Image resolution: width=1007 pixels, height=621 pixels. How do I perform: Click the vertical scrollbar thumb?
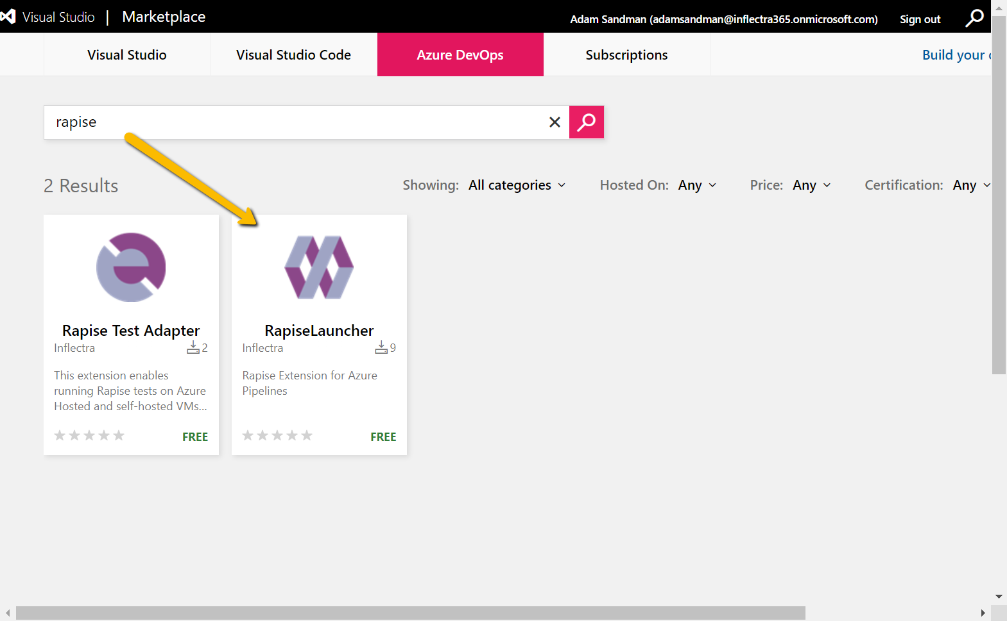coord(999,194)
